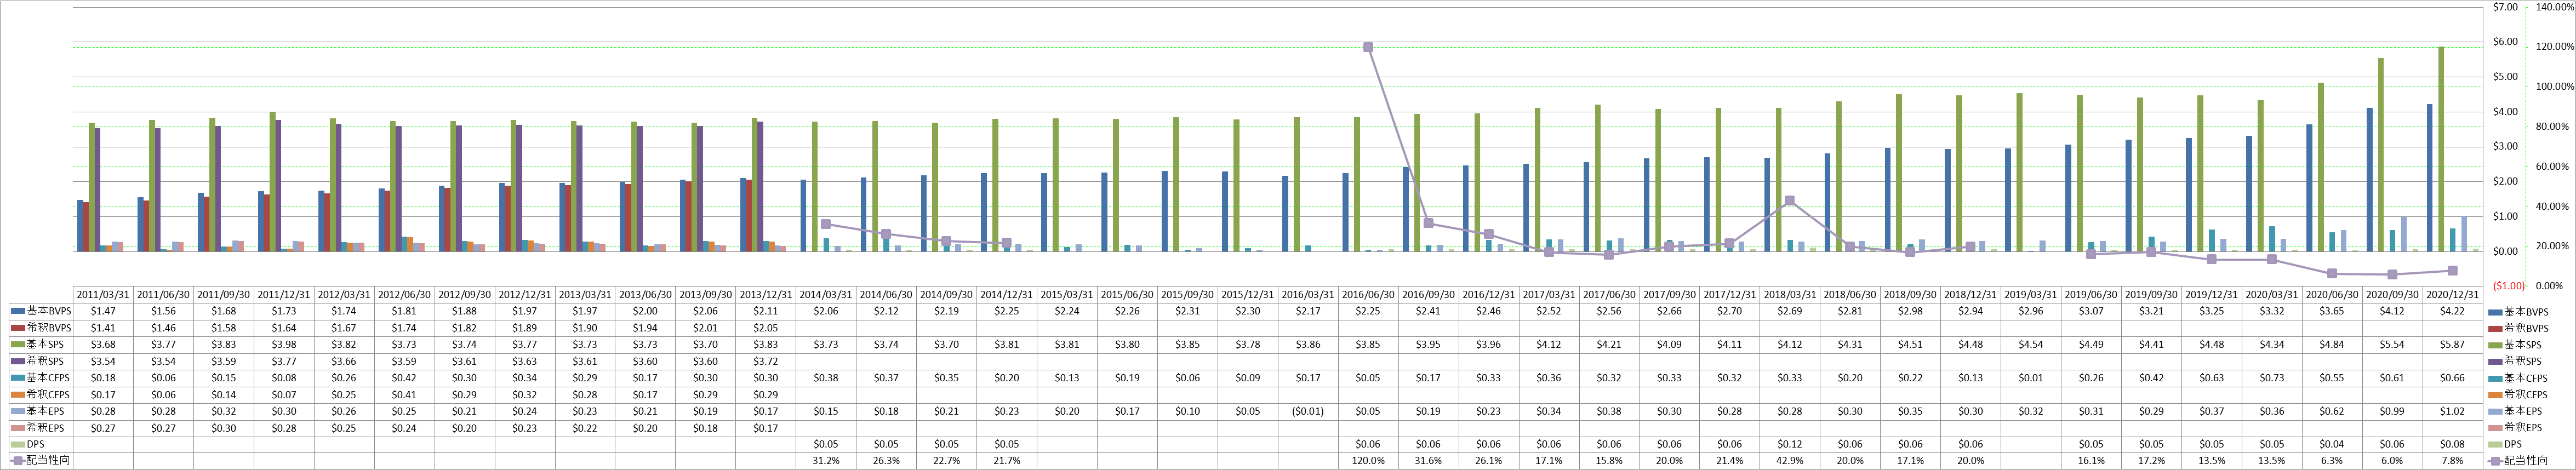This screenshot has width=2576, height=470.
Task: Click the 7.8% 配当性向 cell for 2020/12/31
Action: coord(2452,461)
